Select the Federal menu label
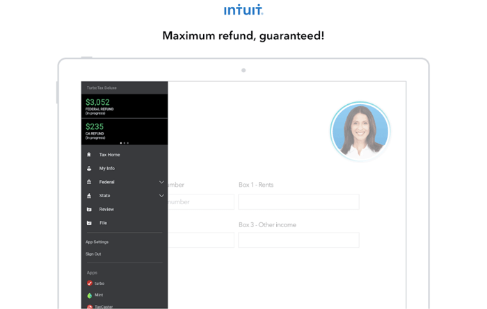This screenshot has height=309, width=487. 107,182
